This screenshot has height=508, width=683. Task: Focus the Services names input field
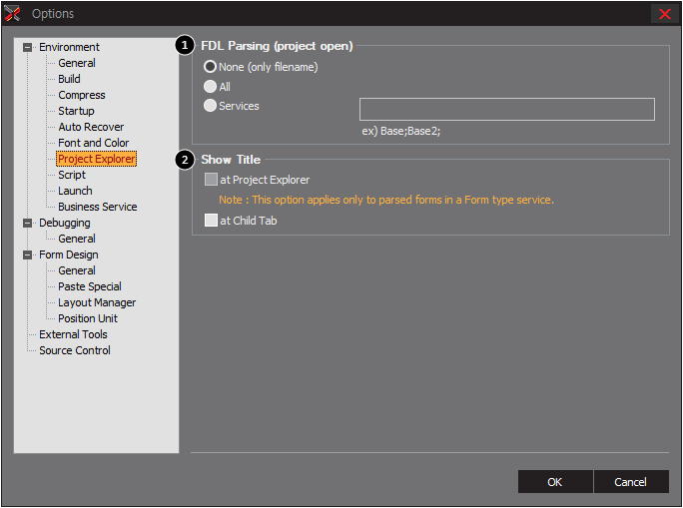click(x=506, y=109)
